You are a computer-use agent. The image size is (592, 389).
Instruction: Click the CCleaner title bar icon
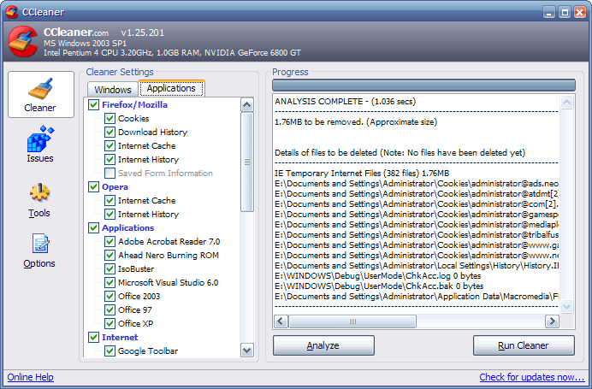[10, 11]
